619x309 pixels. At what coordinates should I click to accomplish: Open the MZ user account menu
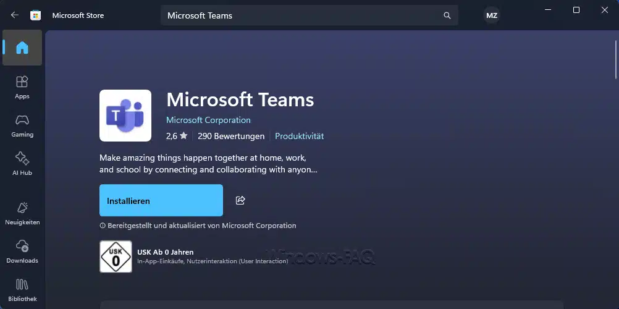click(492, 15)
